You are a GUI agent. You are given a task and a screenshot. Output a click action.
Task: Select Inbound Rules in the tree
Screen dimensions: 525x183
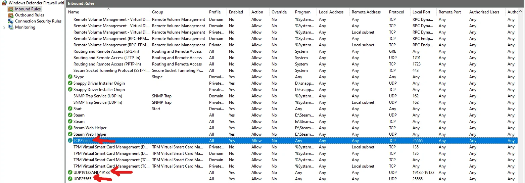[28, 9]
